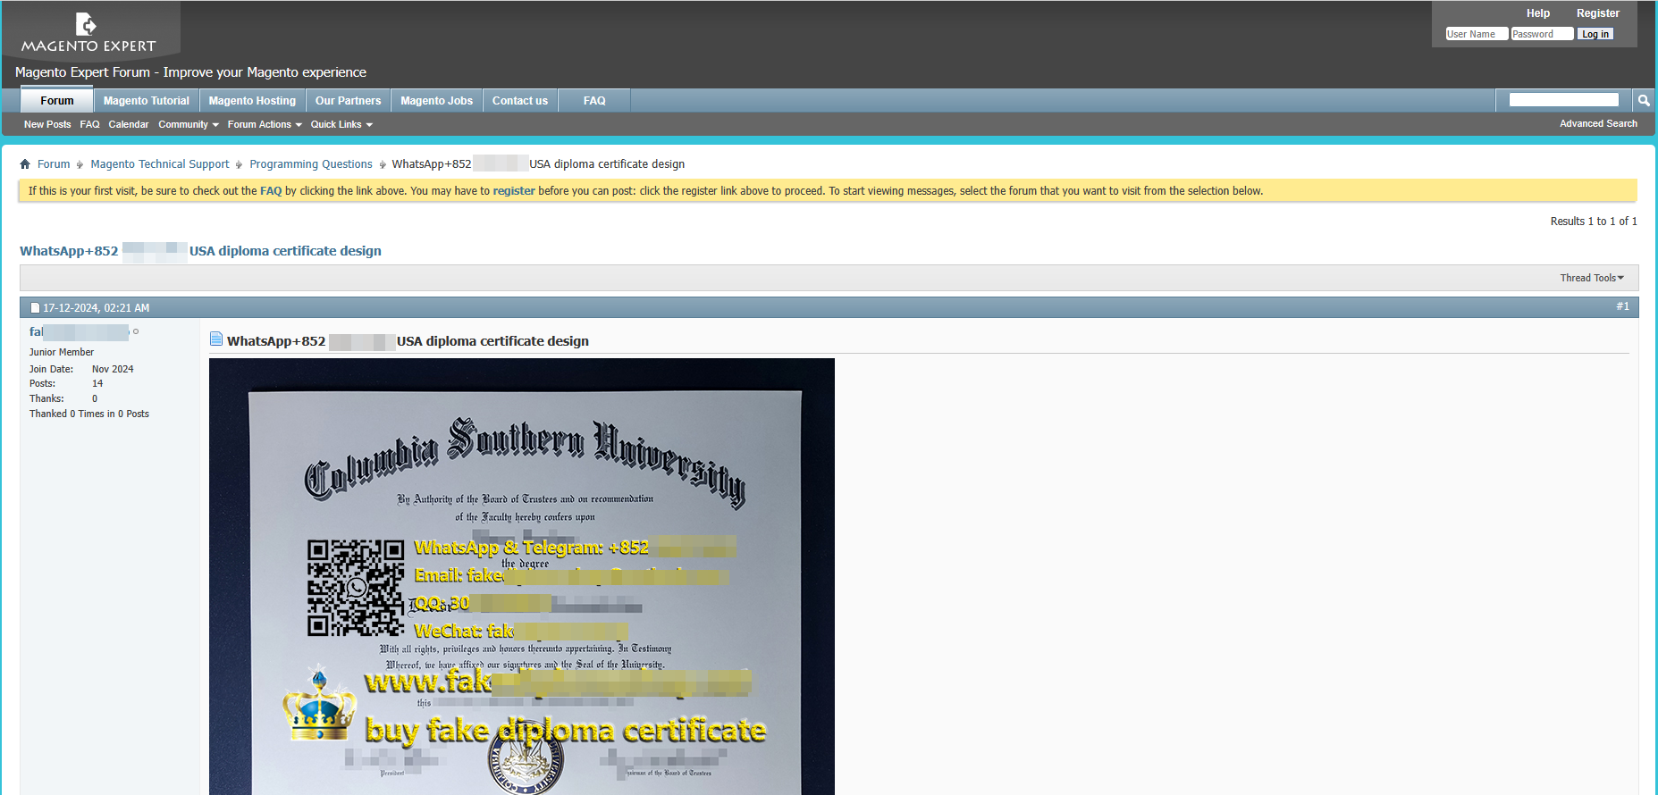Click the home icon in breadcrumb

coord(25,164)
